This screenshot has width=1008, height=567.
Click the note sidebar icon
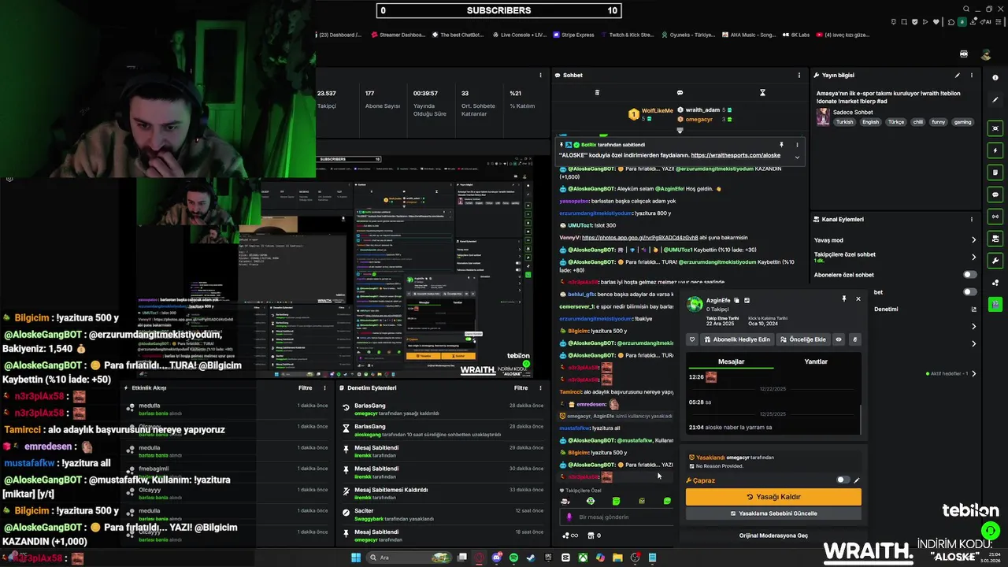point(995,172)
